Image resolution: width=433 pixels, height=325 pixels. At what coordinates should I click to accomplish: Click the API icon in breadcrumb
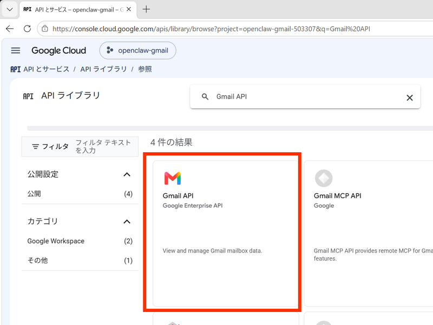pos(16,69)
